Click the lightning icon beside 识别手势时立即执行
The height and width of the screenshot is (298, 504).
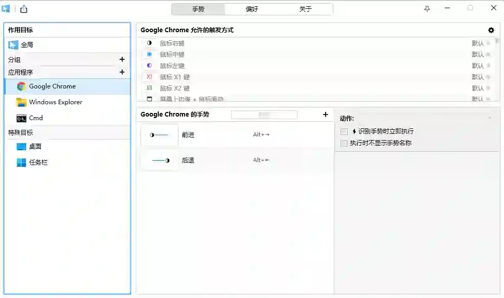pyautogui.click(x=354, y=131)
